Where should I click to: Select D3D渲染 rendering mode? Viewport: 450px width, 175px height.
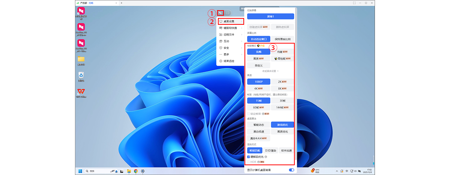point(270,150)
